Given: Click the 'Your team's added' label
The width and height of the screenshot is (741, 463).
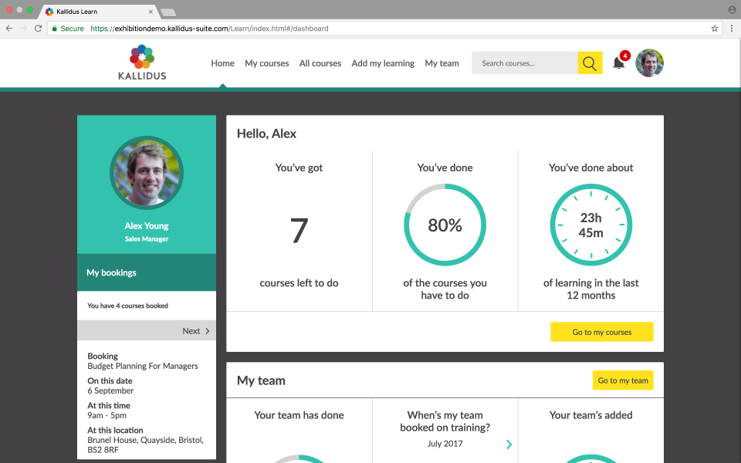Looking at the screenshot, I should (x=590, y=415).
